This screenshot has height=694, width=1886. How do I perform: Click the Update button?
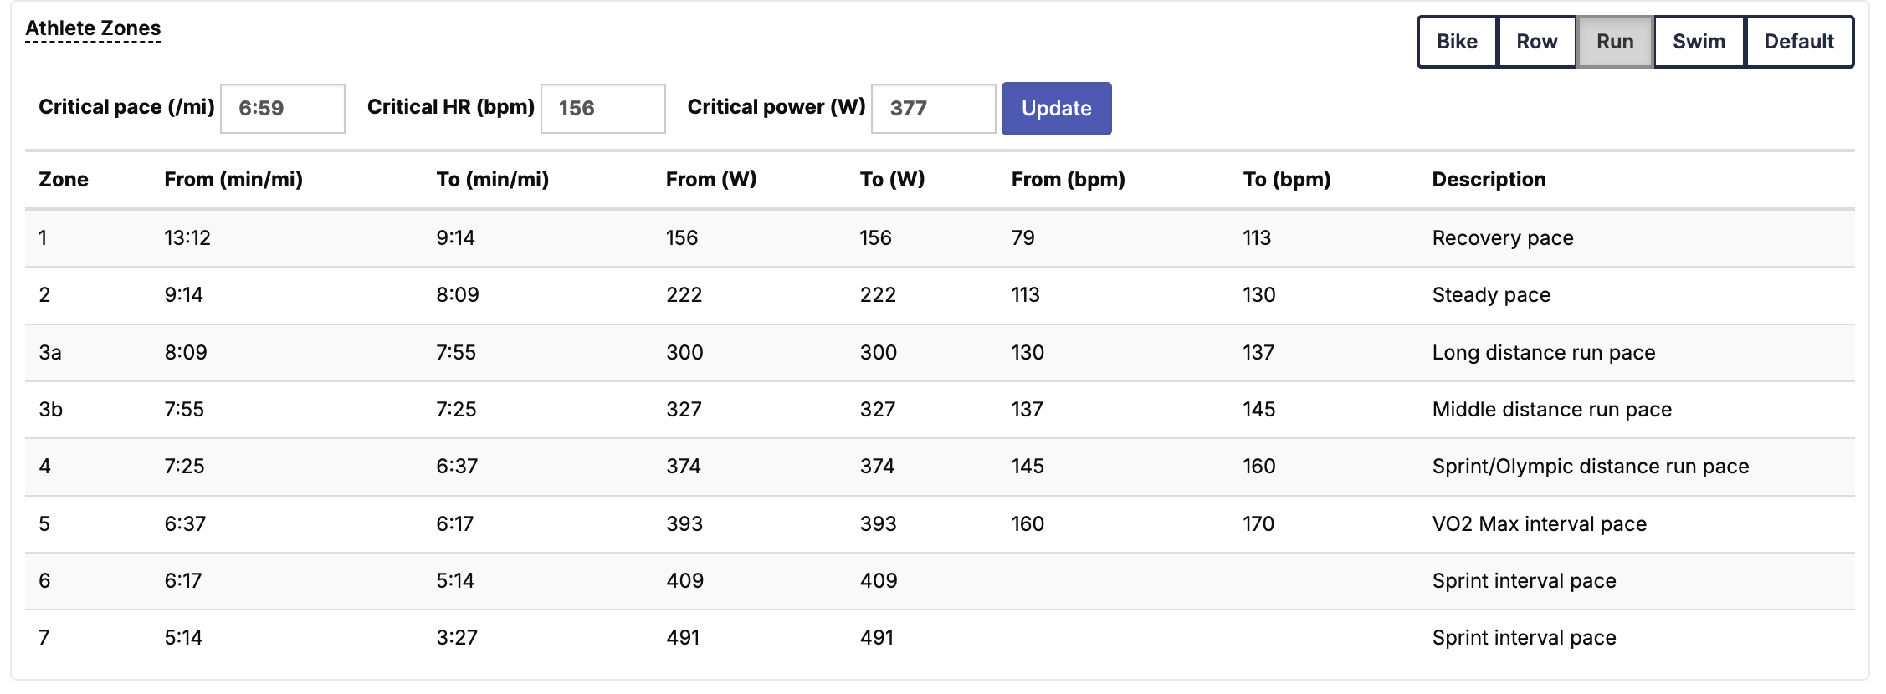1056,109
